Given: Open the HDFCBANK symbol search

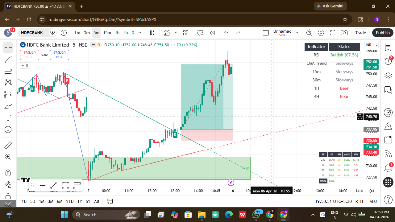Looking at the screenshot, I should (32, 33).
